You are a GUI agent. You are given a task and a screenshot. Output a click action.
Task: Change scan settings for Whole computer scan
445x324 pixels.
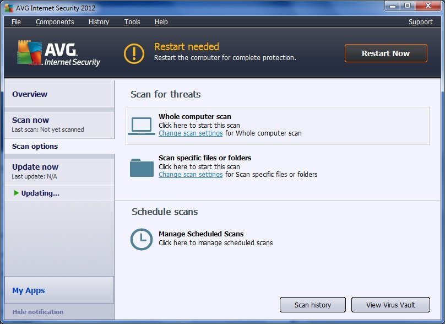[x=191, y=133]
